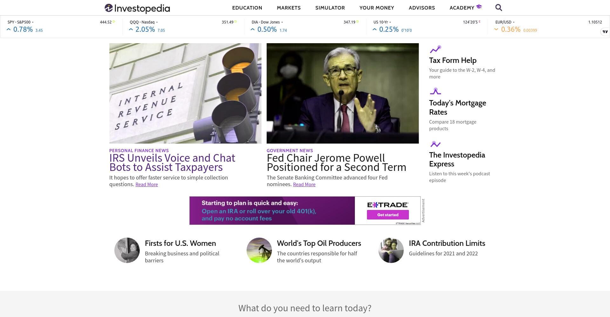This screenshot has height=317, width=610.
Task: Open IRA Contribution Limits round thumbnail
Action: pyautogui.click(x=391, y=250)
